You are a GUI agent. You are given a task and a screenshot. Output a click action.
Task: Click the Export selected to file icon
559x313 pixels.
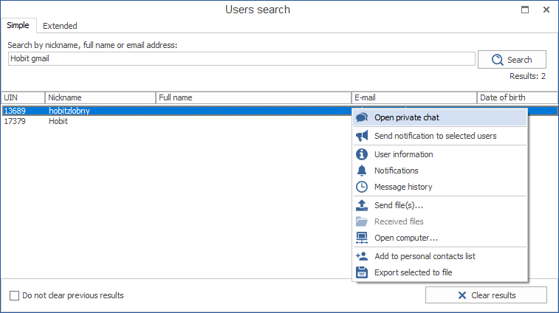362,272
